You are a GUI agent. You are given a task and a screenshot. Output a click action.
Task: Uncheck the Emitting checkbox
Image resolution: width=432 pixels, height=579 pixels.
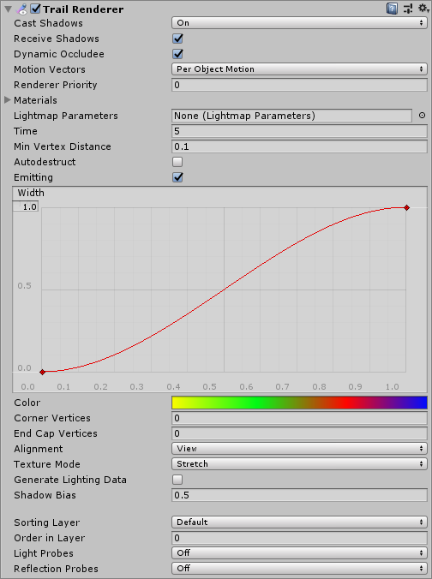tap(177, 177)
